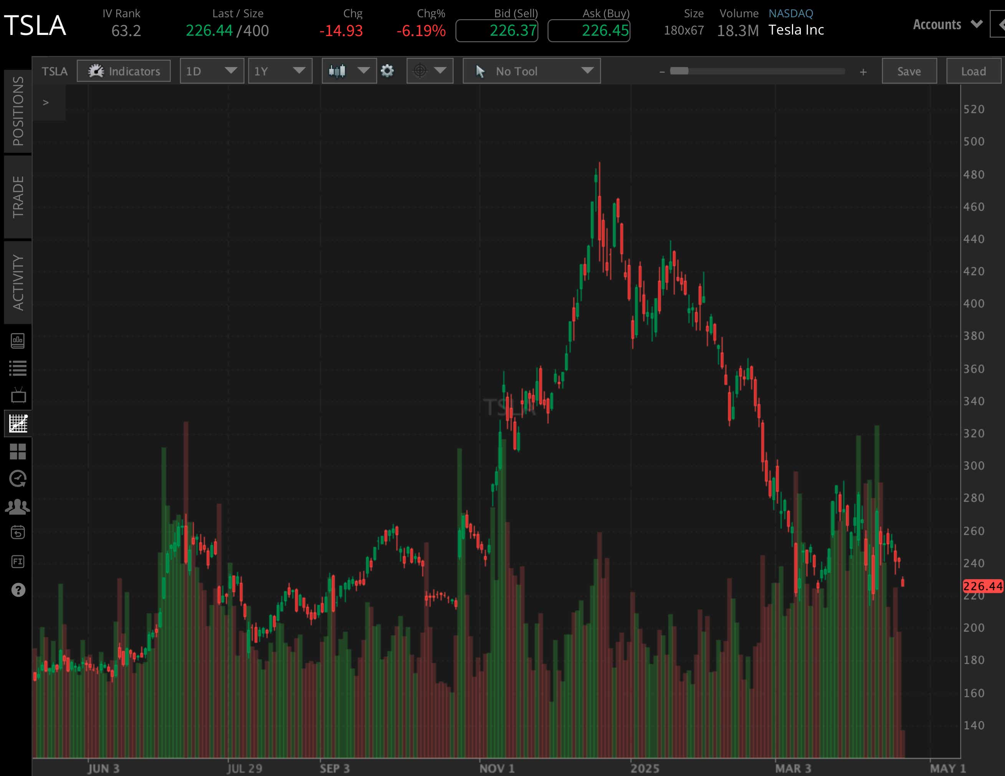This screenshot has width=1005, height=776.
Task: Open the people follow feed icon
Action: [x=18, y=507]
